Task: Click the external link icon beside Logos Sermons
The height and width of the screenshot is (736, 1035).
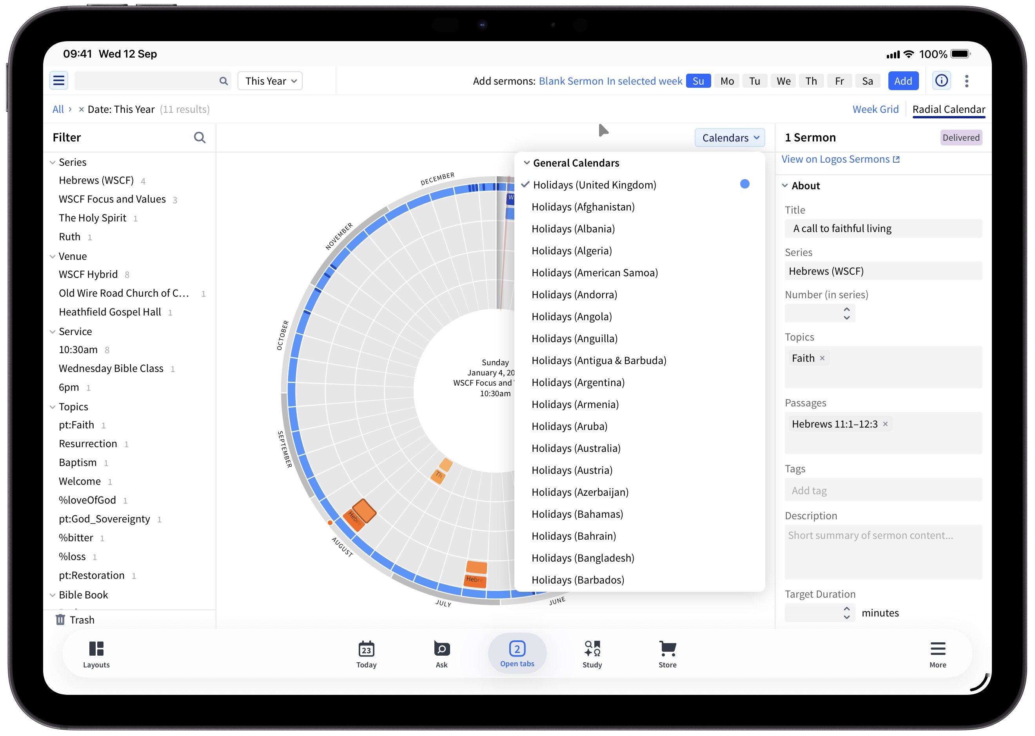Action: click(x=896, y=160)
